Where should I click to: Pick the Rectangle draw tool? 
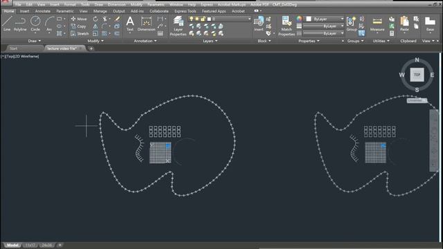pyautogui.click(x=59, y=19)
